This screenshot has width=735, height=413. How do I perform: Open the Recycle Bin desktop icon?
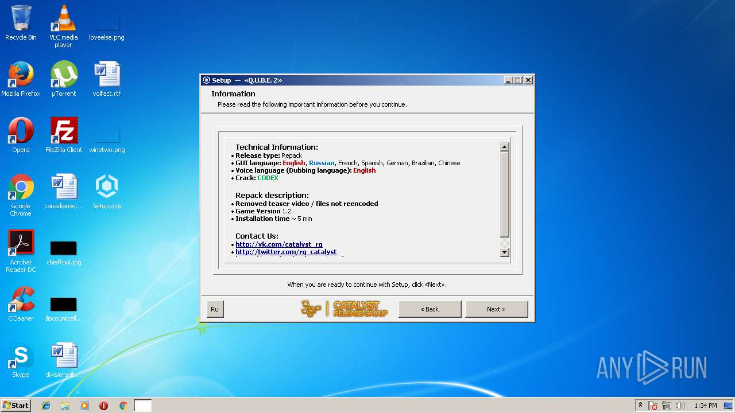(21, 23)
